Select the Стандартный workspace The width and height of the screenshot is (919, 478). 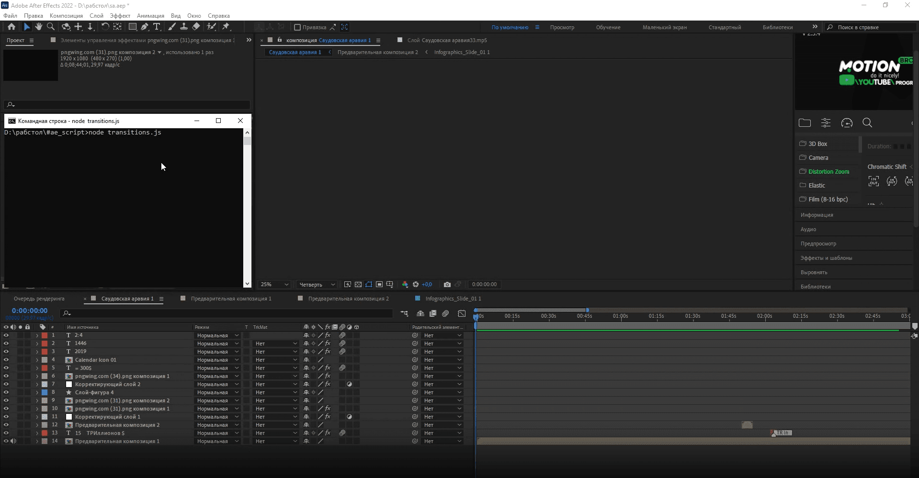[x=725, y=27]
